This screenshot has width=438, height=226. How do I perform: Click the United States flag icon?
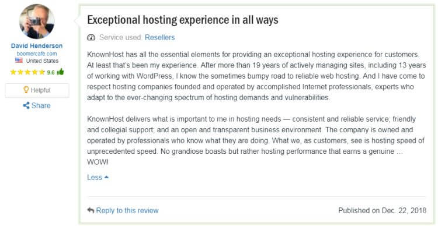click(19, 61)
